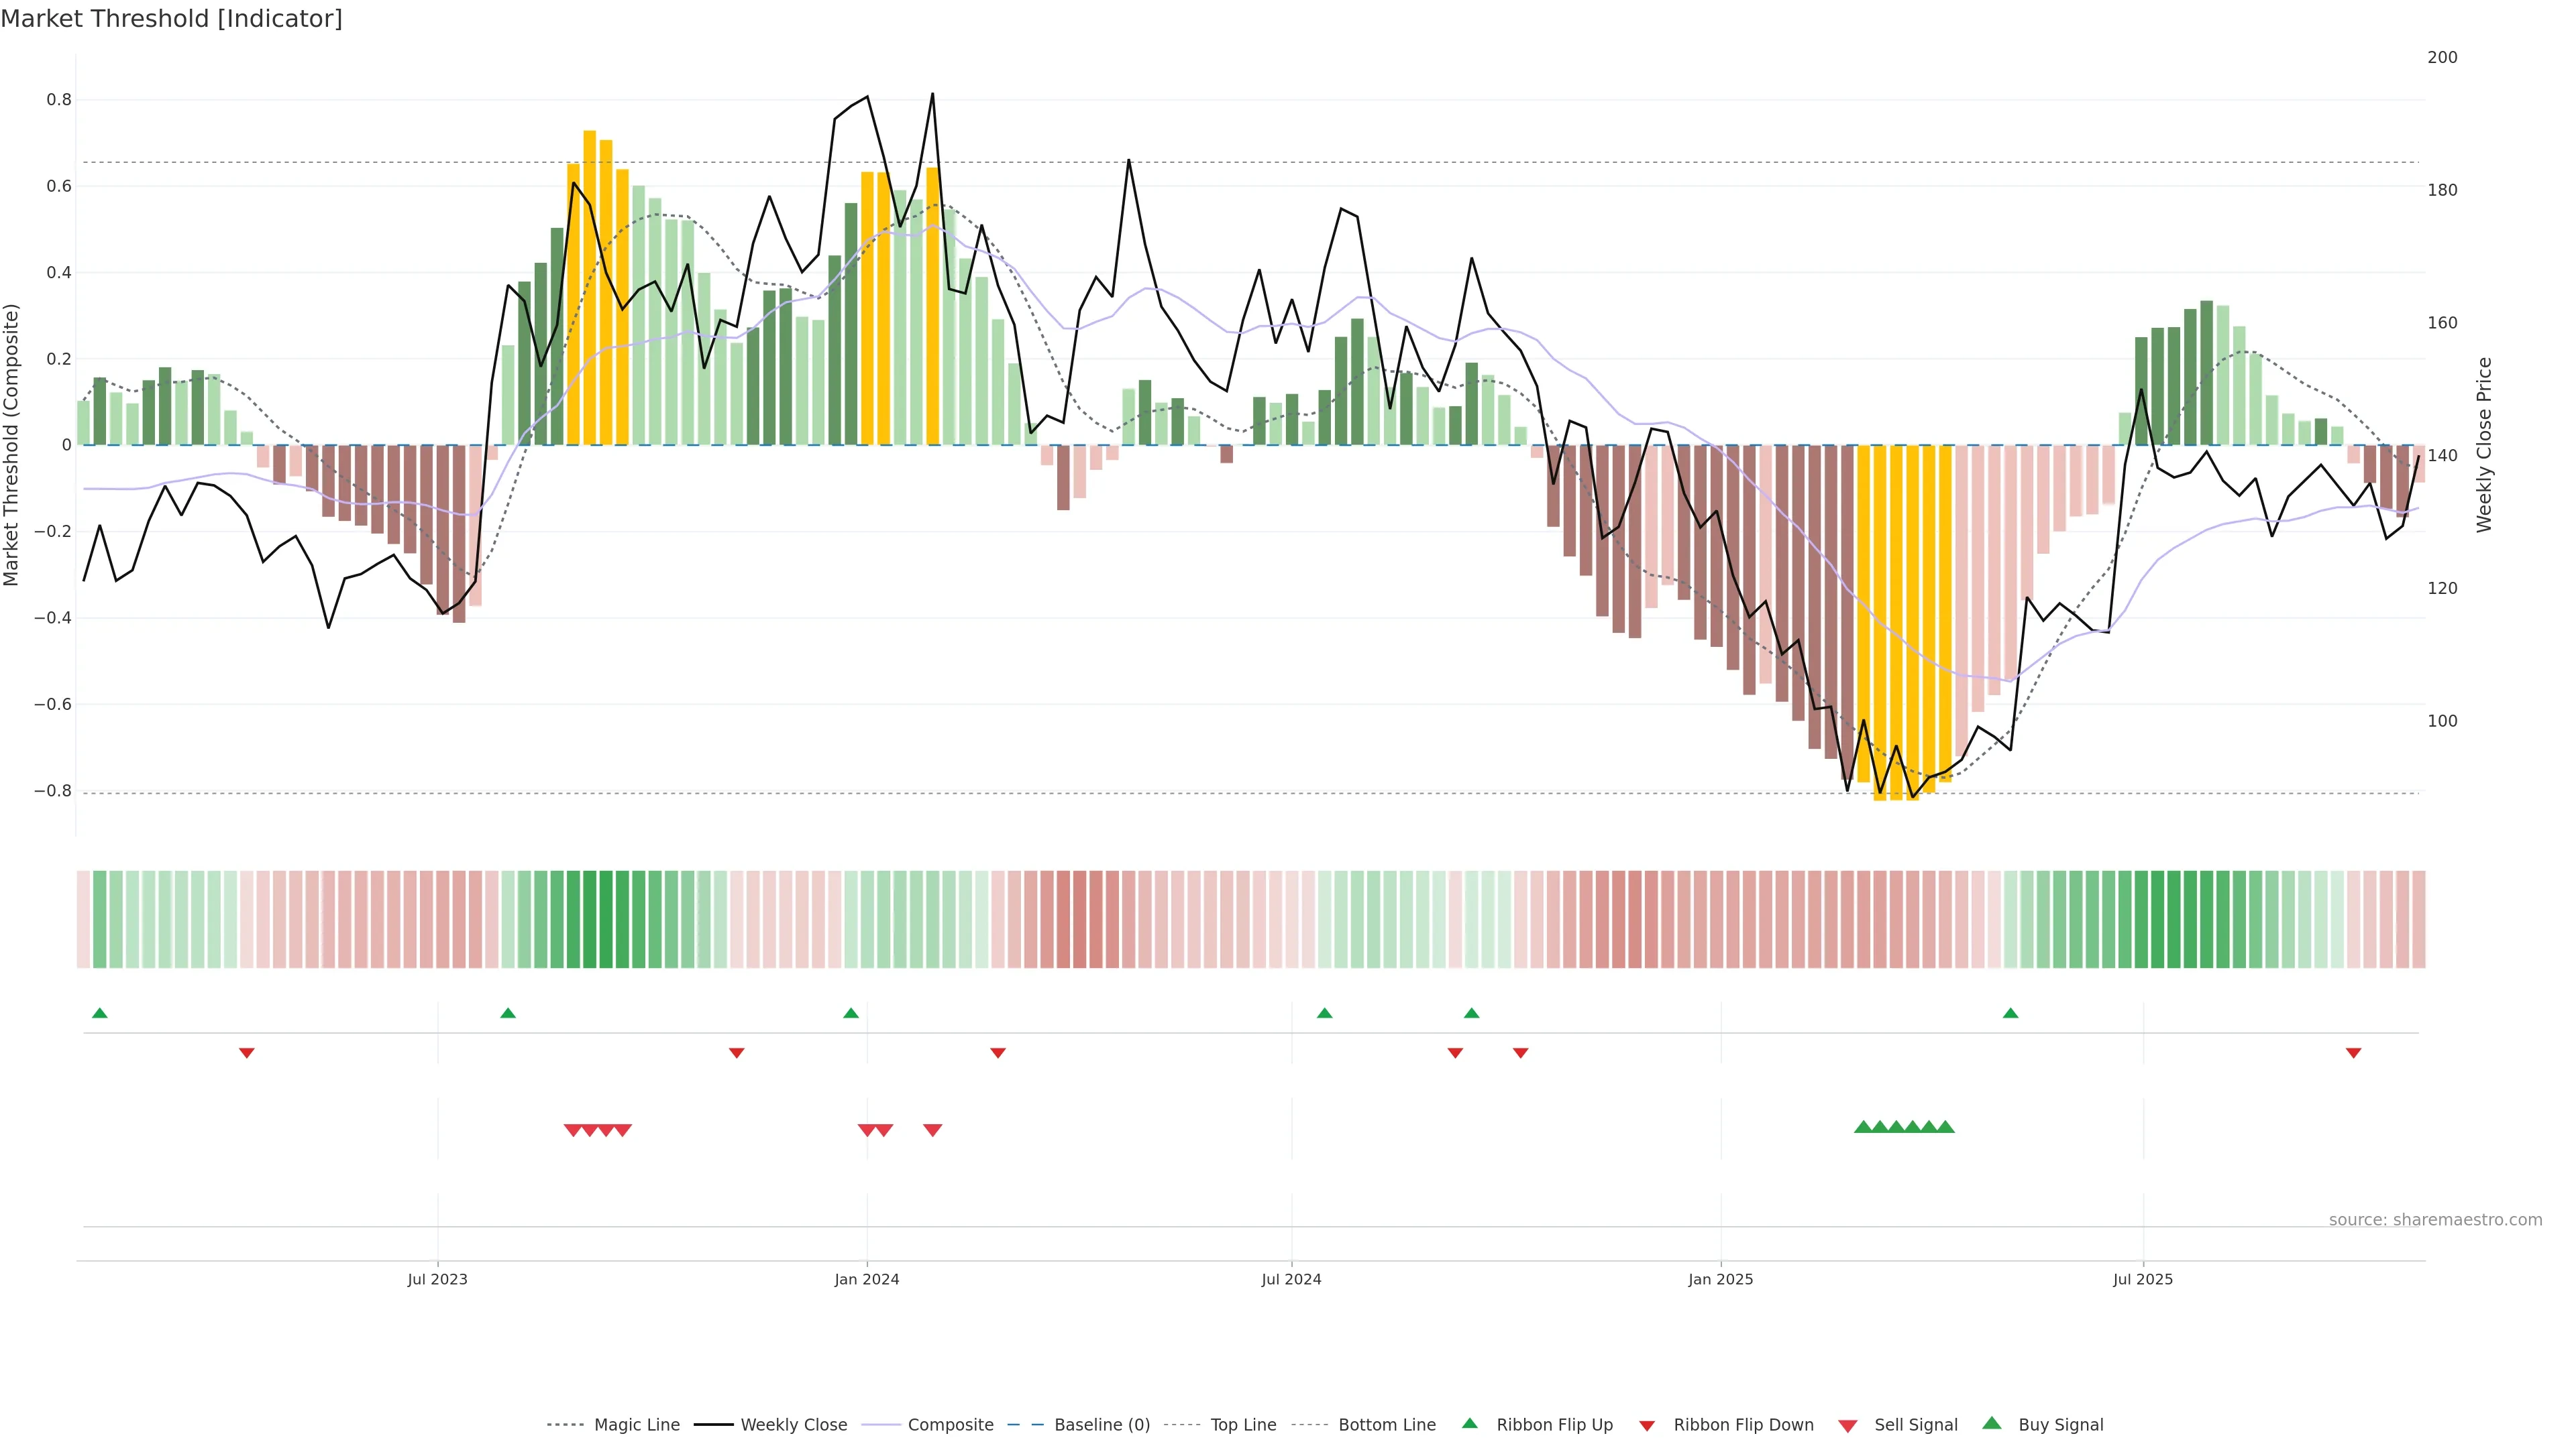Hide the Top Line legend series
This screenshot has height=1448, width=2576.
[1243, 1425]
